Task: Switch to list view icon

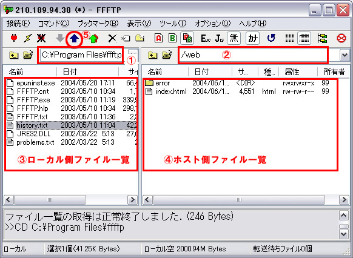Action: coord(289,38)
